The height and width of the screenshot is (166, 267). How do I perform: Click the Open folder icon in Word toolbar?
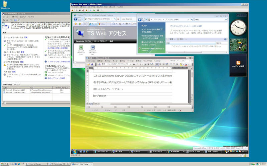coord(88,64)
